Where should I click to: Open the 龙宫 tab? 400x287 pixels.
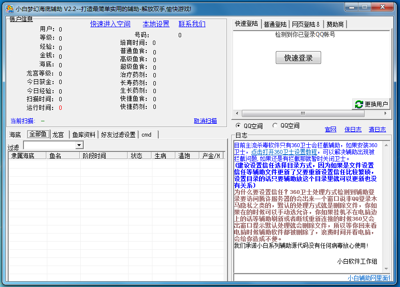[x=58, y=135]
